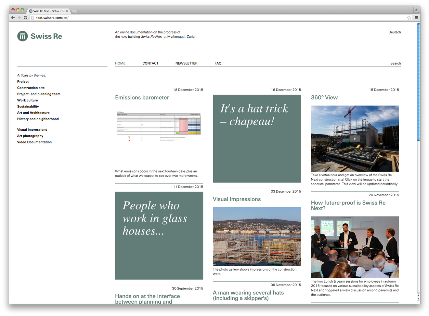Open the CONTACT menu item
The image size is (429, 316).
click(x=150, y=63)
